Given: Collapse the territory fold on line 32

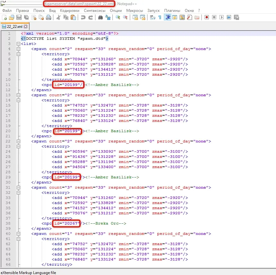Looking at the screenshot, I should tap(18, 193).
